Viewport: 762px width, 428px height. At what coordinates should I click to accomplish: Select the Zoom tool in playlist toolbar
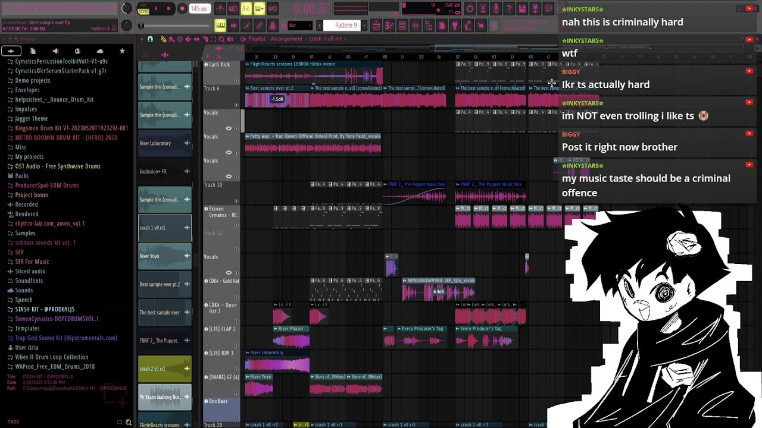(221, 39)
